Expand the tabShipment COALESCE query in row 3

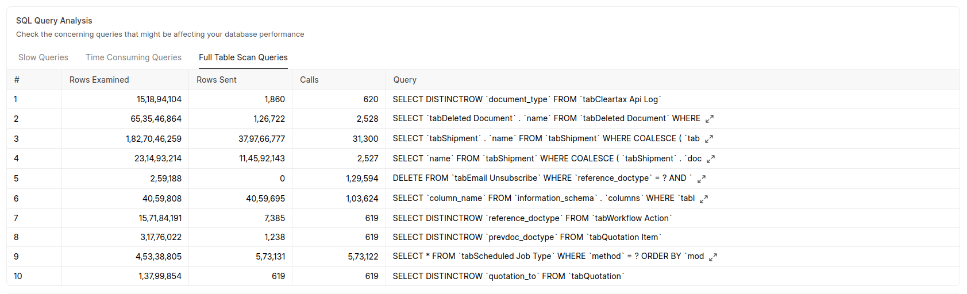point(709,139)
